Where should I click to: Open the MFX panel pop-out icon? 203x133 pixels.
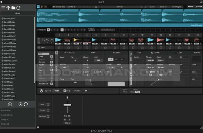48,105
